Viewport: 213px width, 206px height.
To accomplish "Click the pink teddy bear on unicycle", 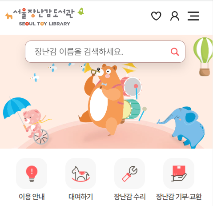I will 34,124.
